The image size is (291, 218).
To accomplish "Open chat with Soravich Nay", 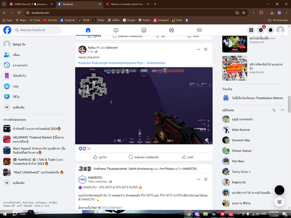I will pyautogui.click(x=253, y=140).
